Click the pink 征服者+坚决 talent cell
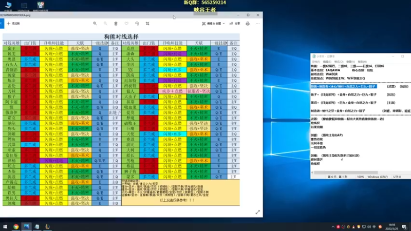 pyautogui.click(x=198, y=91)
